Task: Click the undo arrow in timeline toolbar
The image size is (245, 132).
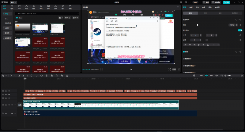Action: click(x=11, y=75)
